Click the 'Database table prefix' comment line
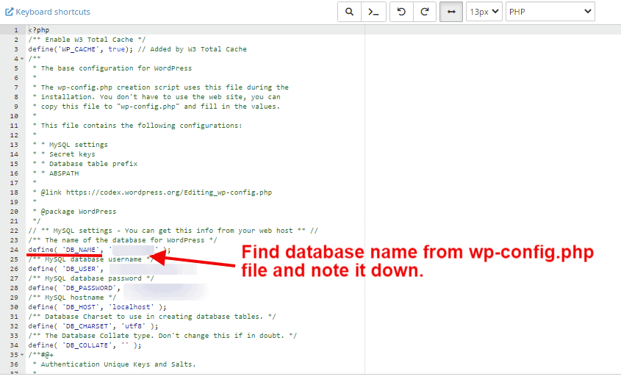 85,164
